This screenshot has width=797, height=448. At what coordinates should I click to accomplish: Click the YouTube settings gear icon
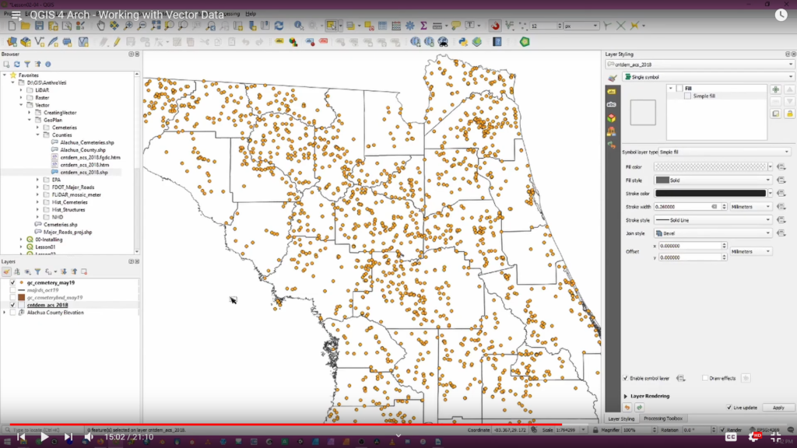(753, 437)
